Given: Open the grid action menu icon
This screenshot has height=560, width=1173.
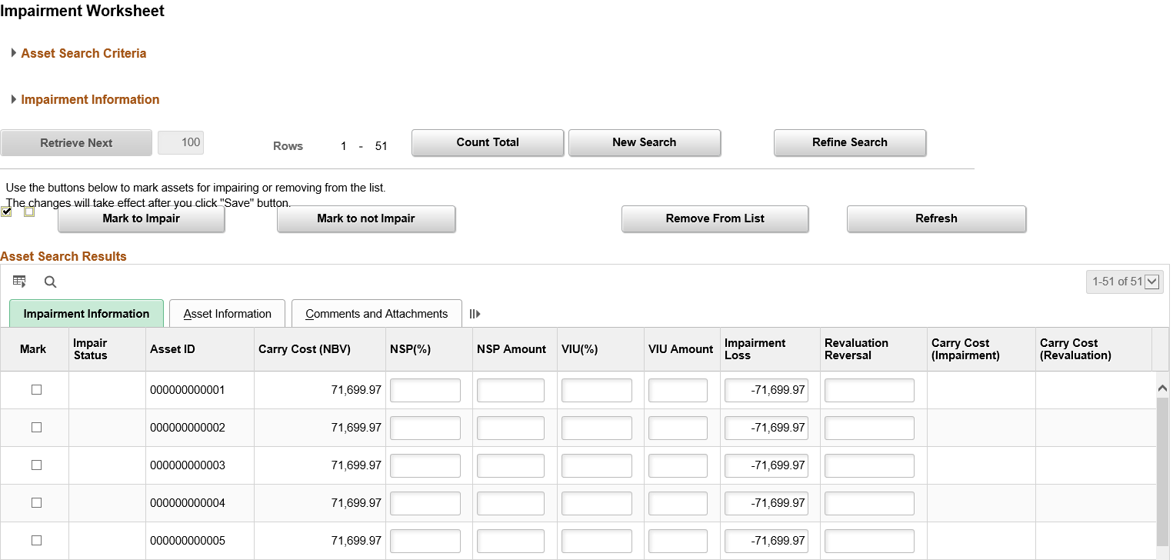Looking at the screenshot, I should [19, 282].
